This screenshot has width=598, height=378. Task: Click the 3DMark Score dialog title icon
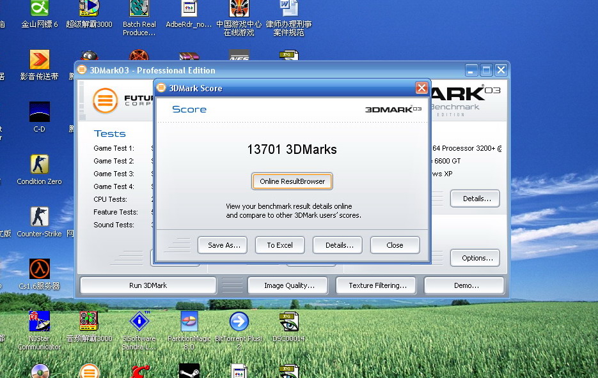(161, 88)
